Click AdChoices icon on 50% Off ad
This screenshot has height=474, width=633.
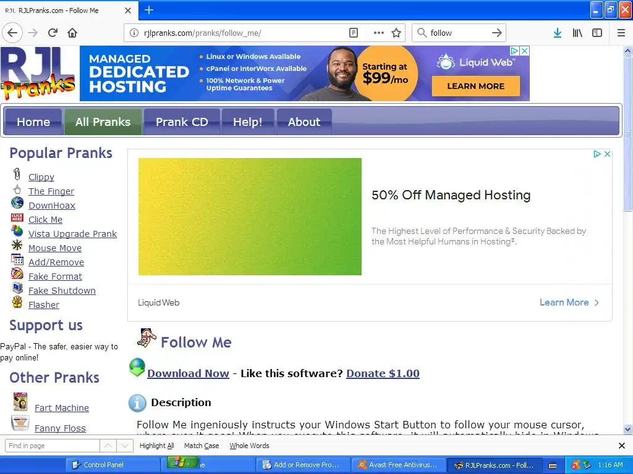597,154
